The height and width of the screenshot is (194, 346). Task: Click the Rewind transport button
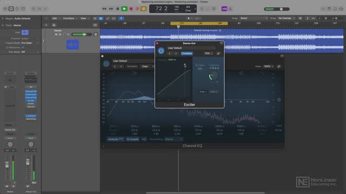104,9
